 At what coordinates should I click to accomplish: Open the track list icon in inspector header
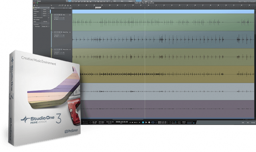coord(34,5)
